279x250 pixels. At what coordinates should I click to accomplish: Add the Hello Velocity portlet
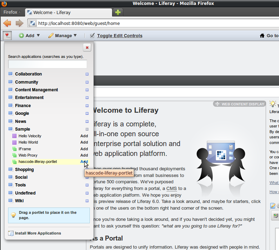[x=84, y=136]
